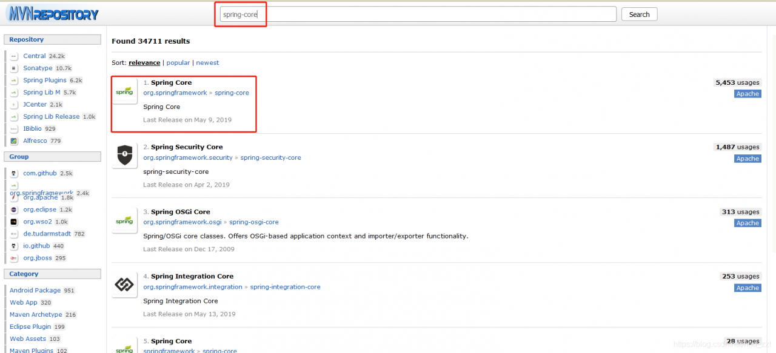Open the Spring Security Core shield icon

click(124, 156)
